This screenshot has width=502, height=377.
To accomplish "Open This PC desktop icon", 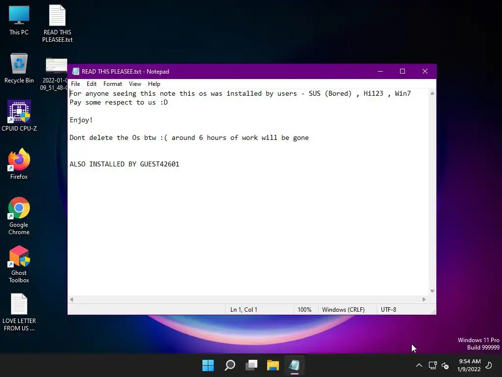I will pos(19,20).
